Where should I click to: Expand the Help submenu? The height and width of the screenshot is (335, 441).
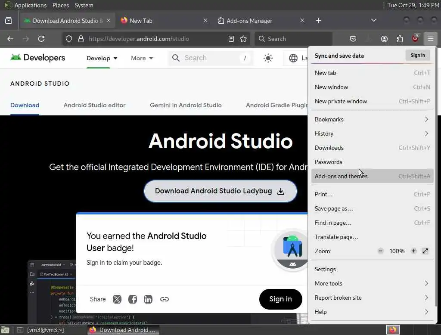pyautogui.click(x=373, y=312)
